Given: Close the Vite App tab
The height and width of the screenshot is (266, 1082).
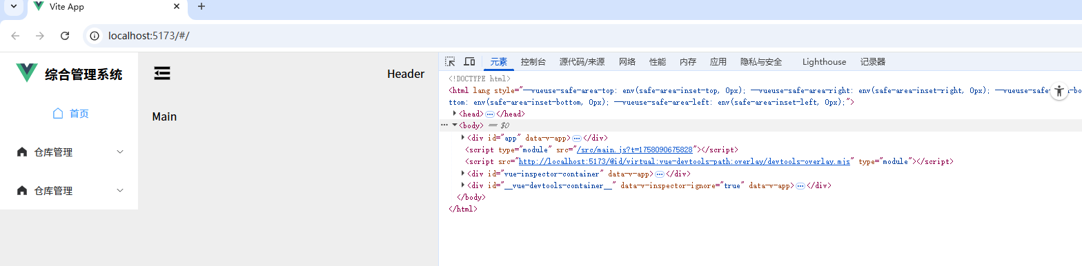Looking at the screenshot, I should (177, 6).
